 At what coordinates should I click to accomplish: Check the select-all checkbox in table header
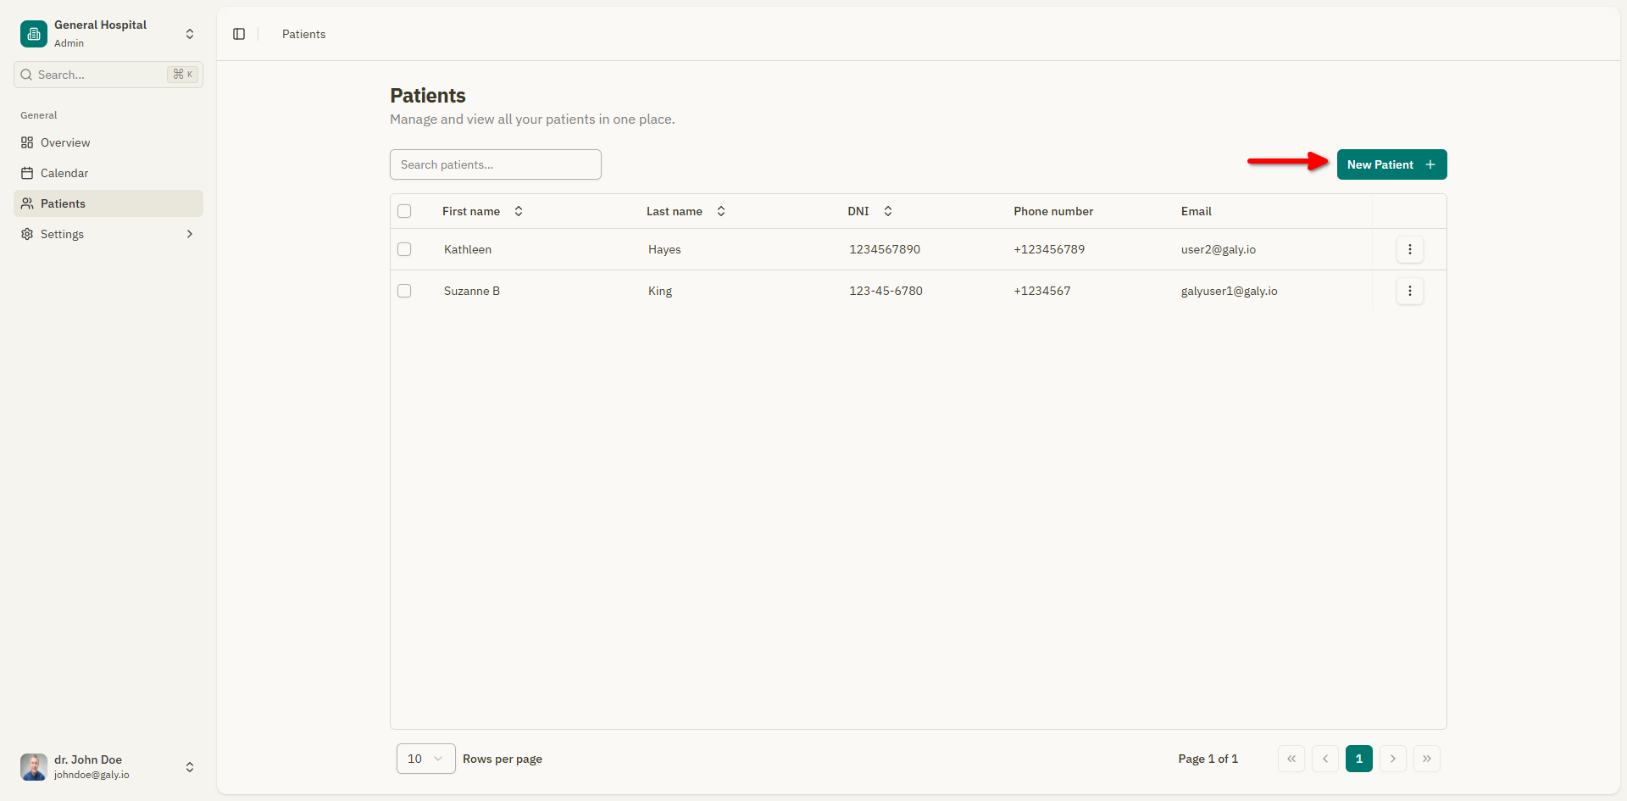coord(404,211)
